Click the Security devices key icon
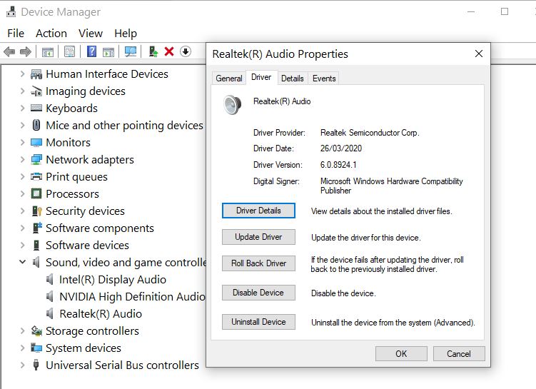Image resolution: width=536 pixels, height=389 pixels. point(36,211)
